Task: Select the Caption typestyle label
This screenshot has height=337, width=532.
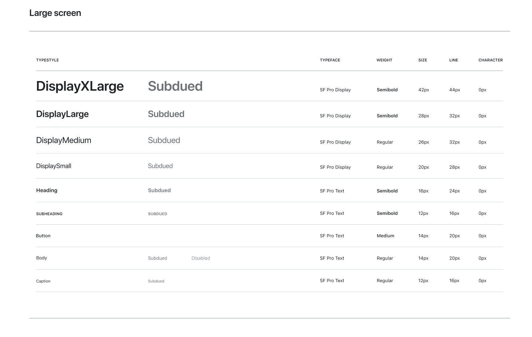Action: point(43,281)
